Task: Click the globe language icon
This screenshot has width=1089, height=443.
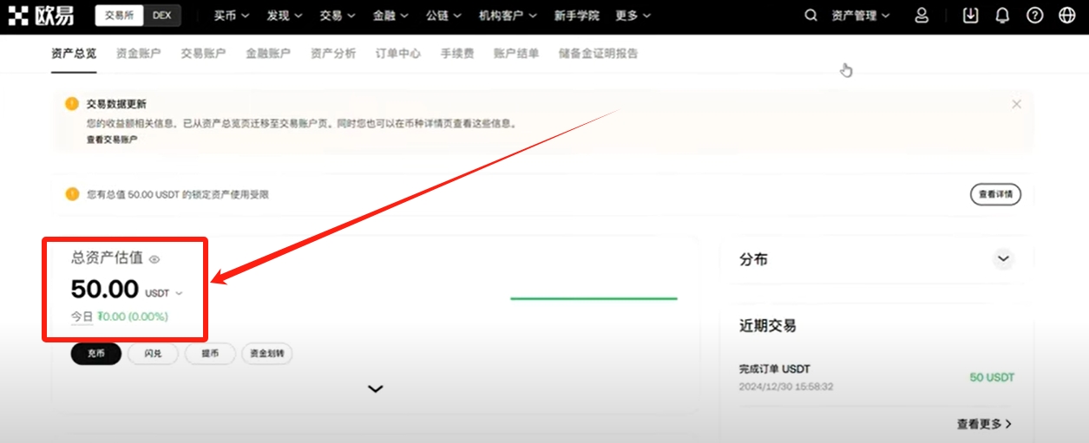Action: click(1066, 16)
